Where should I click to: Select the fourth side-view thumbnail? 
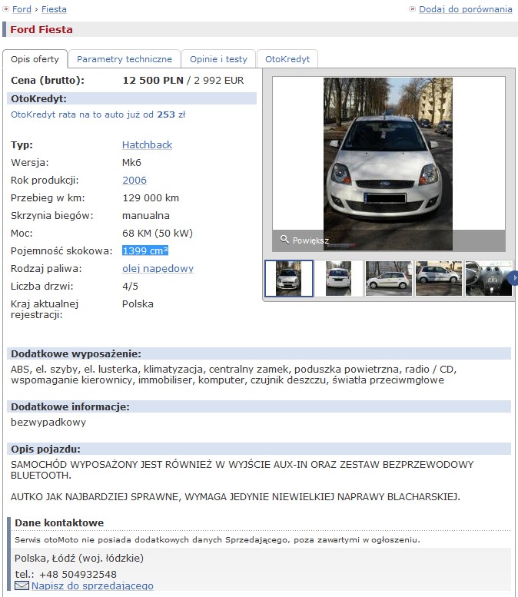tap(438, 278)
